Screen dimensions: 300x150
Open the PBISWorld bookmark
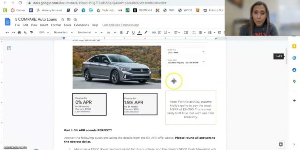click(142, 10)
